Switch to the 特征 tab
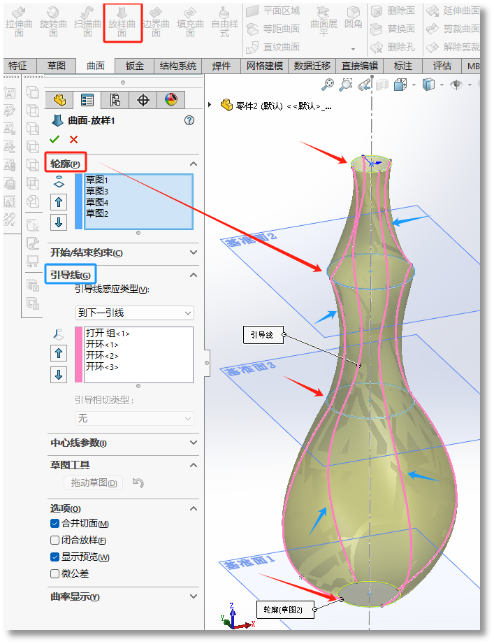 (x=17, y=66)
